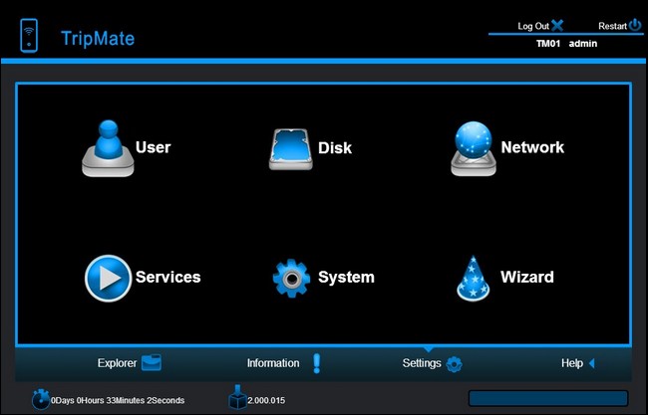The image size is (648, 415).
Task: Click the Restart link
Action: click(612, 26)
